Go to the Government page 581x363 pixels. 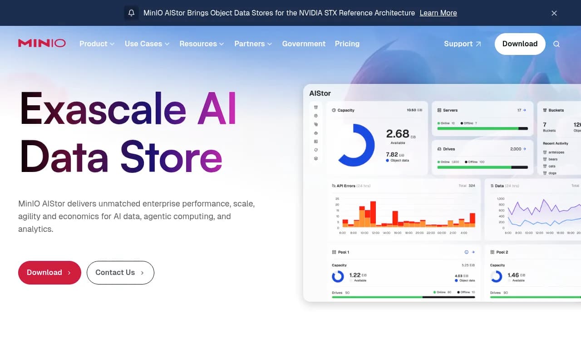pos(304,44)
